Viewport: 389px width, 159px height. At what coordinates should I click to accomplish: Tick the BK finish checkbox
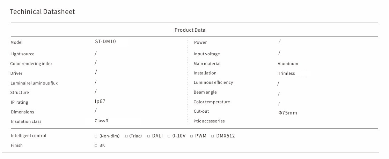click(96, 146)
